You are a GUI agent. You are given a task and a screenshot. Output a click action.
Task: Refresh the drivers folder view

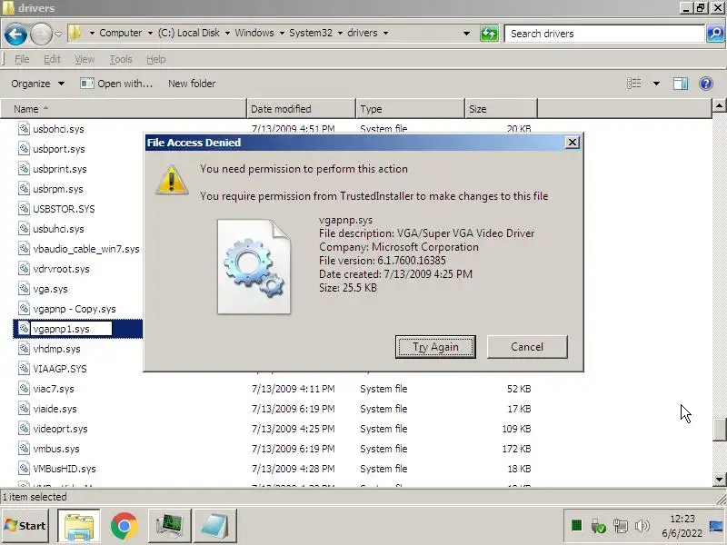click(x=489, y=34)
